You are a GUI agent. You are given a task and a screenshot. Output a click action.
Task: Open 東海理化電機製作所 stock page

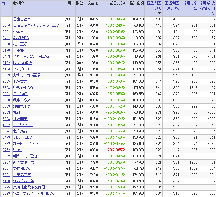[x=29, y=187]
